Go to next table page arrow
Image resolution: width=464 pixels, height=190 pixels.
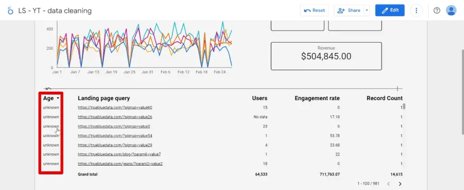click(400, 184)
